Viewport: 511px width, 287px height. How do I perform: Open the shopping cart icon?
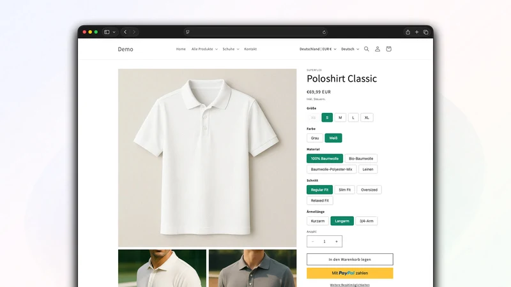point(388,49)
